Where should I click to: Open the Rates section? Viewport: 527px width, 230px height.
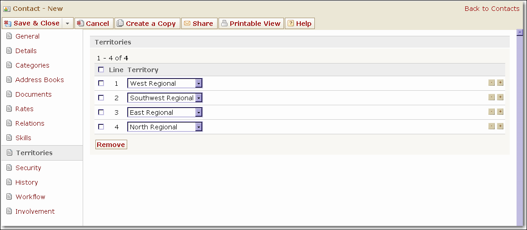pos(24,109)
